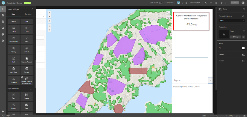Add the Query widget
This screenshot has height=117, width=247.
coord(14,50)
